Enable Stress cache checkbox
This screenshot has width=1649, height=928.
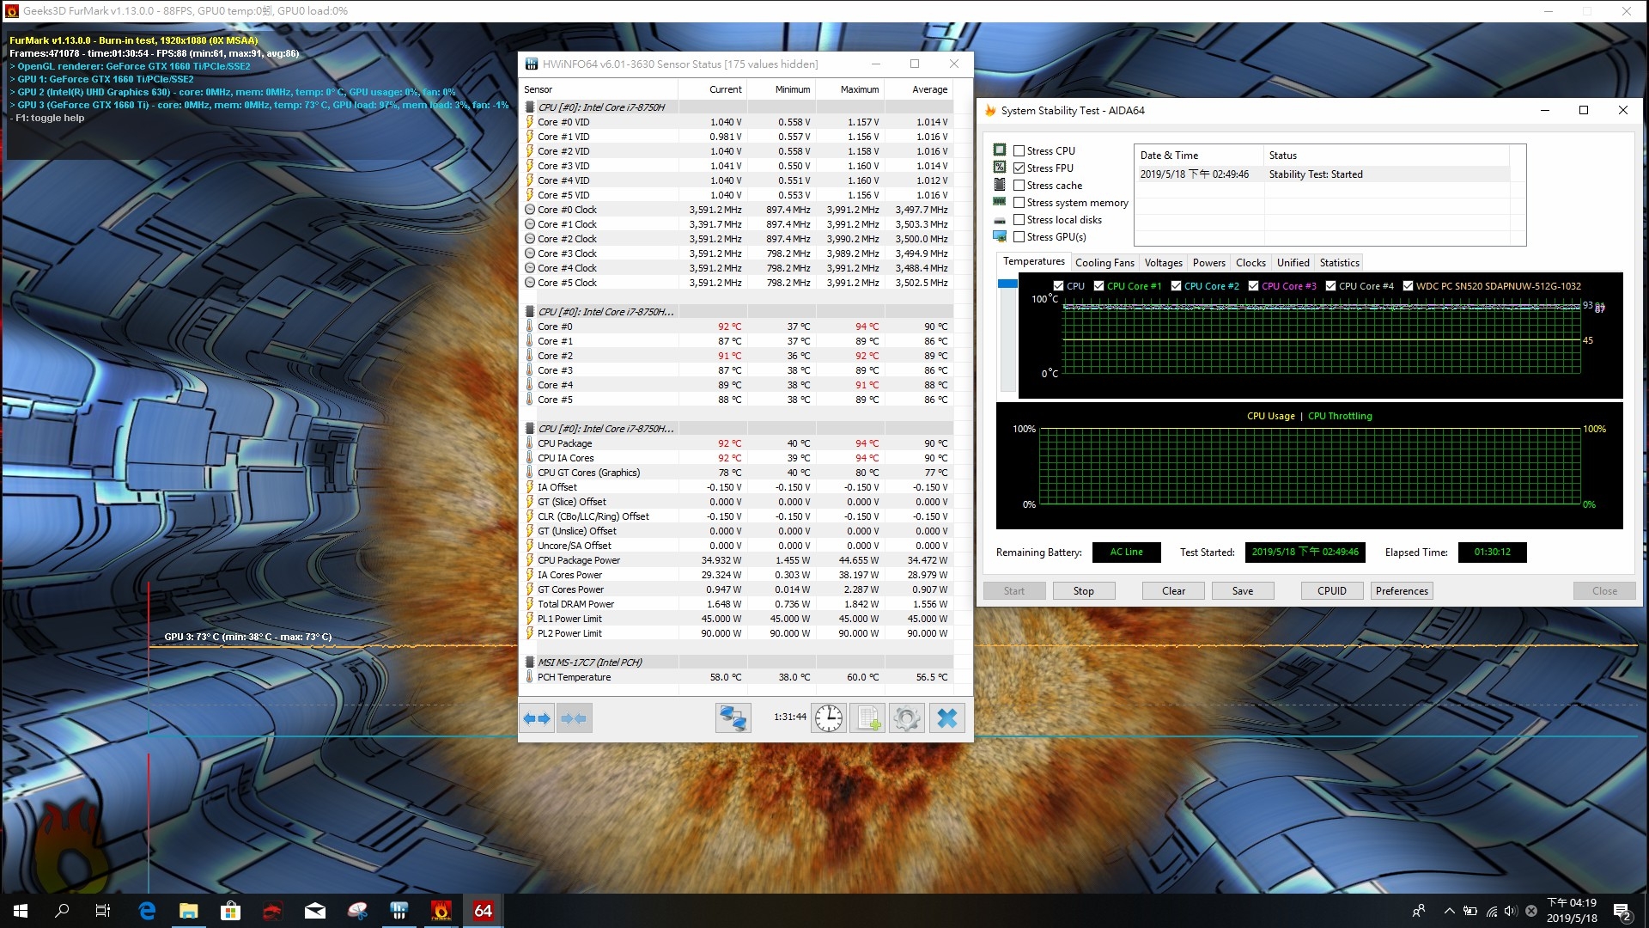(x=1019, y=186)
